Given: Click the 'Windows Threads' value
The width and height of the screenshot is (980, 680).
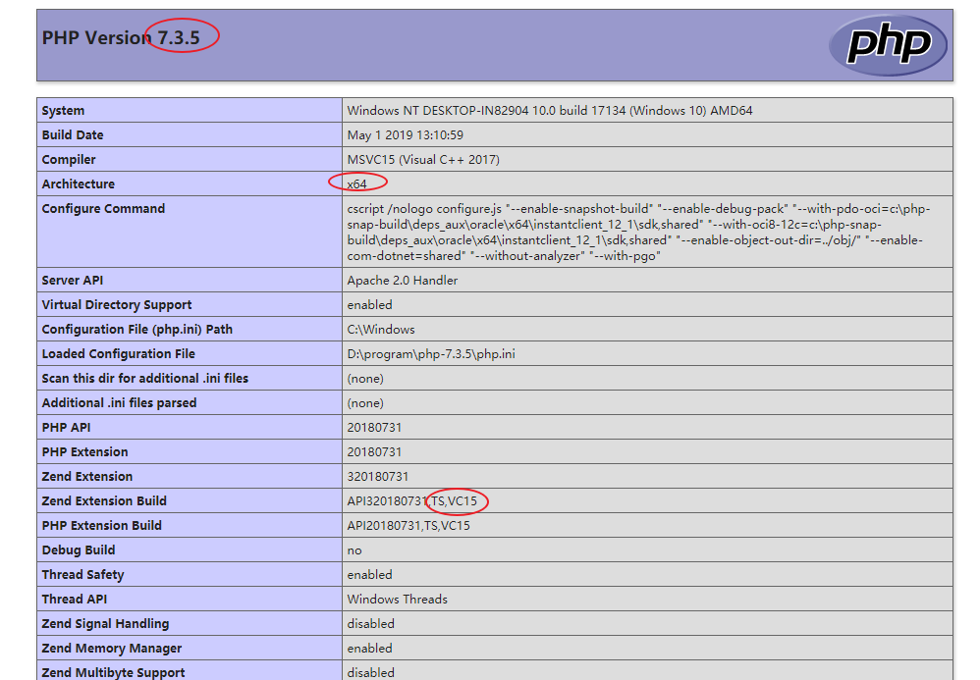Looking at the screenshot, I should tap(398, 599).
